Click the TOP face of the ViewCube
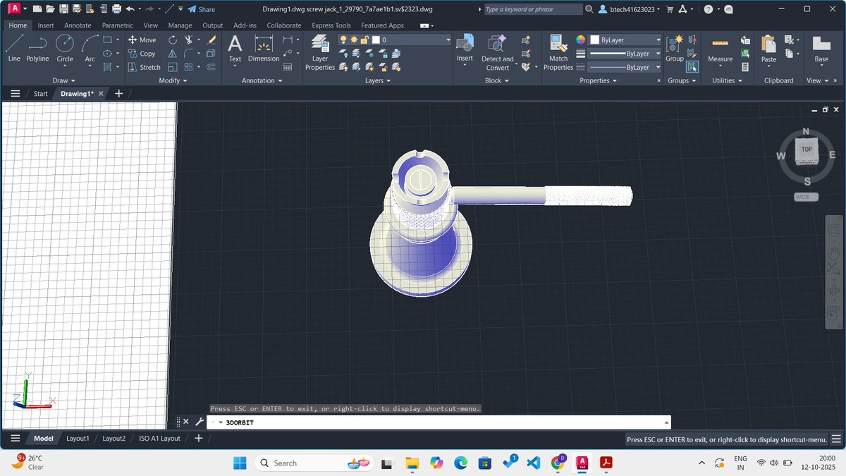This screenshot has width=846, height=476. 807,149
